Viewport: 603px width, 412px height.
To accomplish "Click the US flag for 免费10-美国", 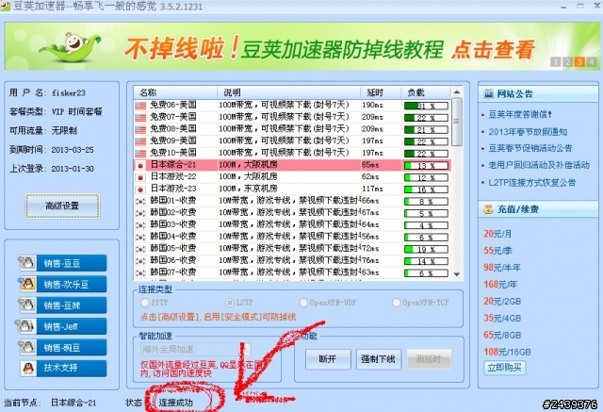I will coord(140,153).
